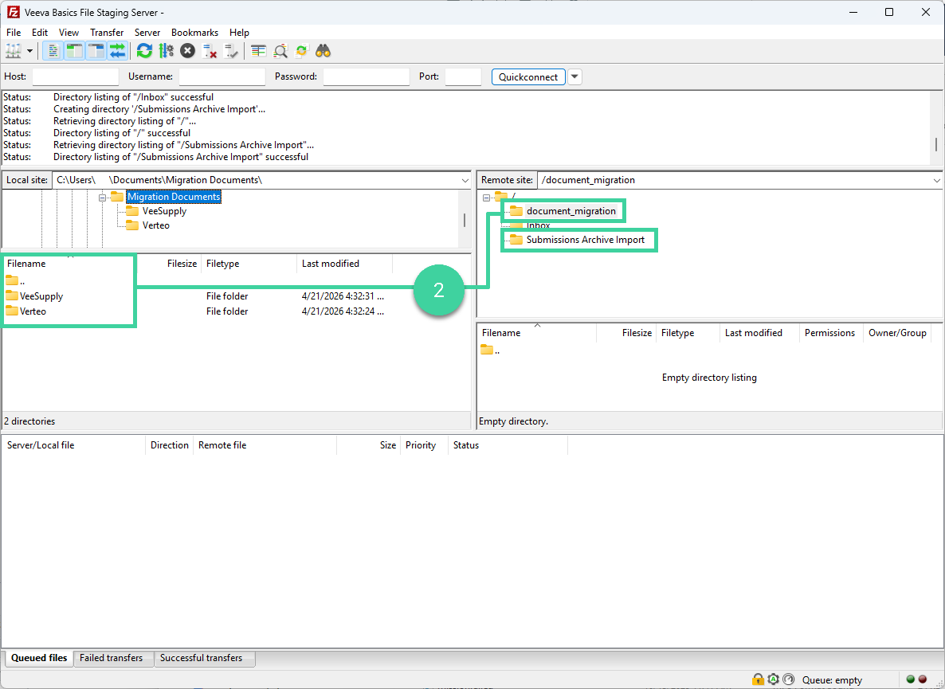Open the Quickconnect dropdown arrow

[574, 76]
